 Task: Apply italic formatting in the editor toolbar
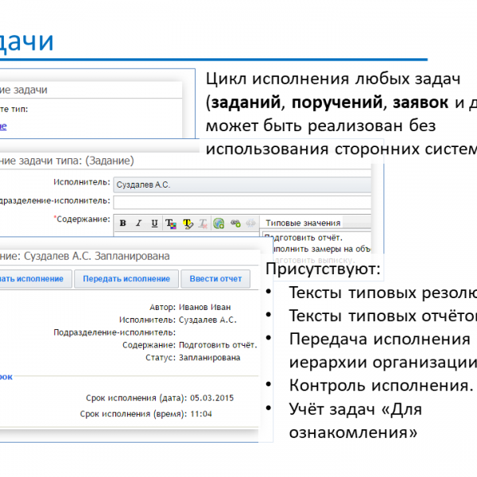click(138, 223)
